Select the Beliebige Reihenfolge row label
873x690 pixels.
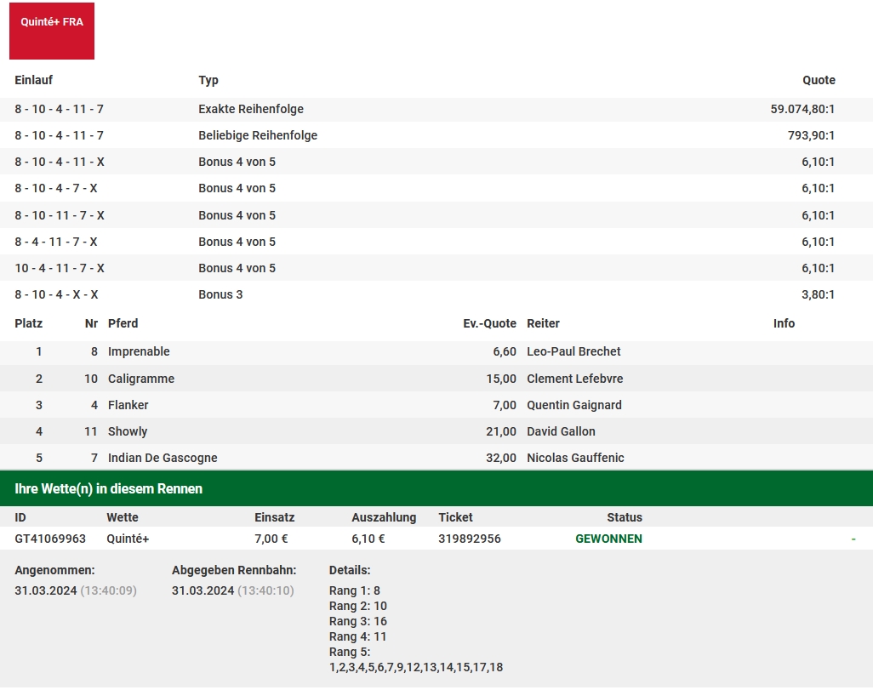(x=258, y=135)
